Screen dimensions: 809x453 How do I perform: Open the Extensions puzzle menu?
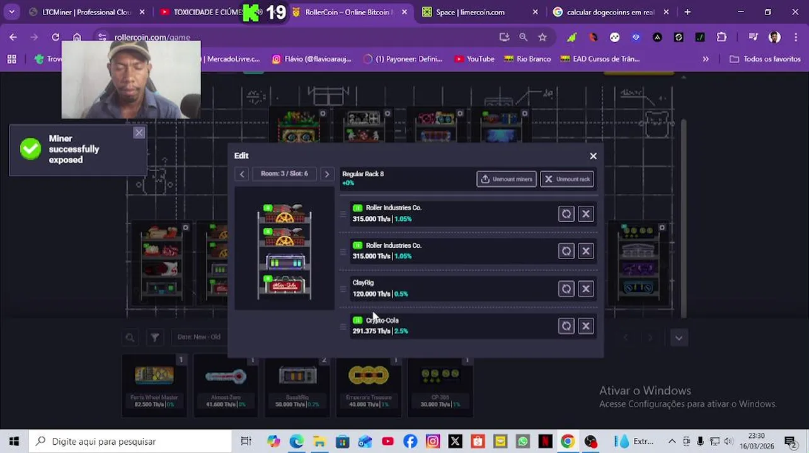(721, 37)
